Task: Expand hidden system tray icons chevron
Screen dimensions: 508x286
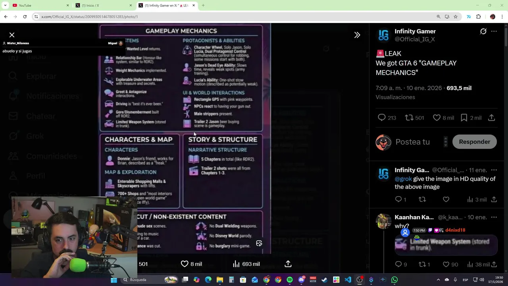Action: click(x=438, y=280)
